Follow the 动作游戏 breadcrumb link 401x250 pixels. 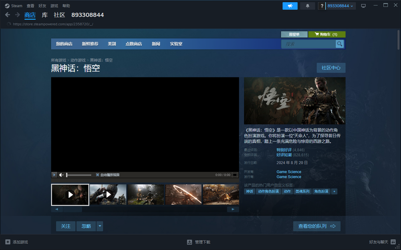[x=78, y=60]
